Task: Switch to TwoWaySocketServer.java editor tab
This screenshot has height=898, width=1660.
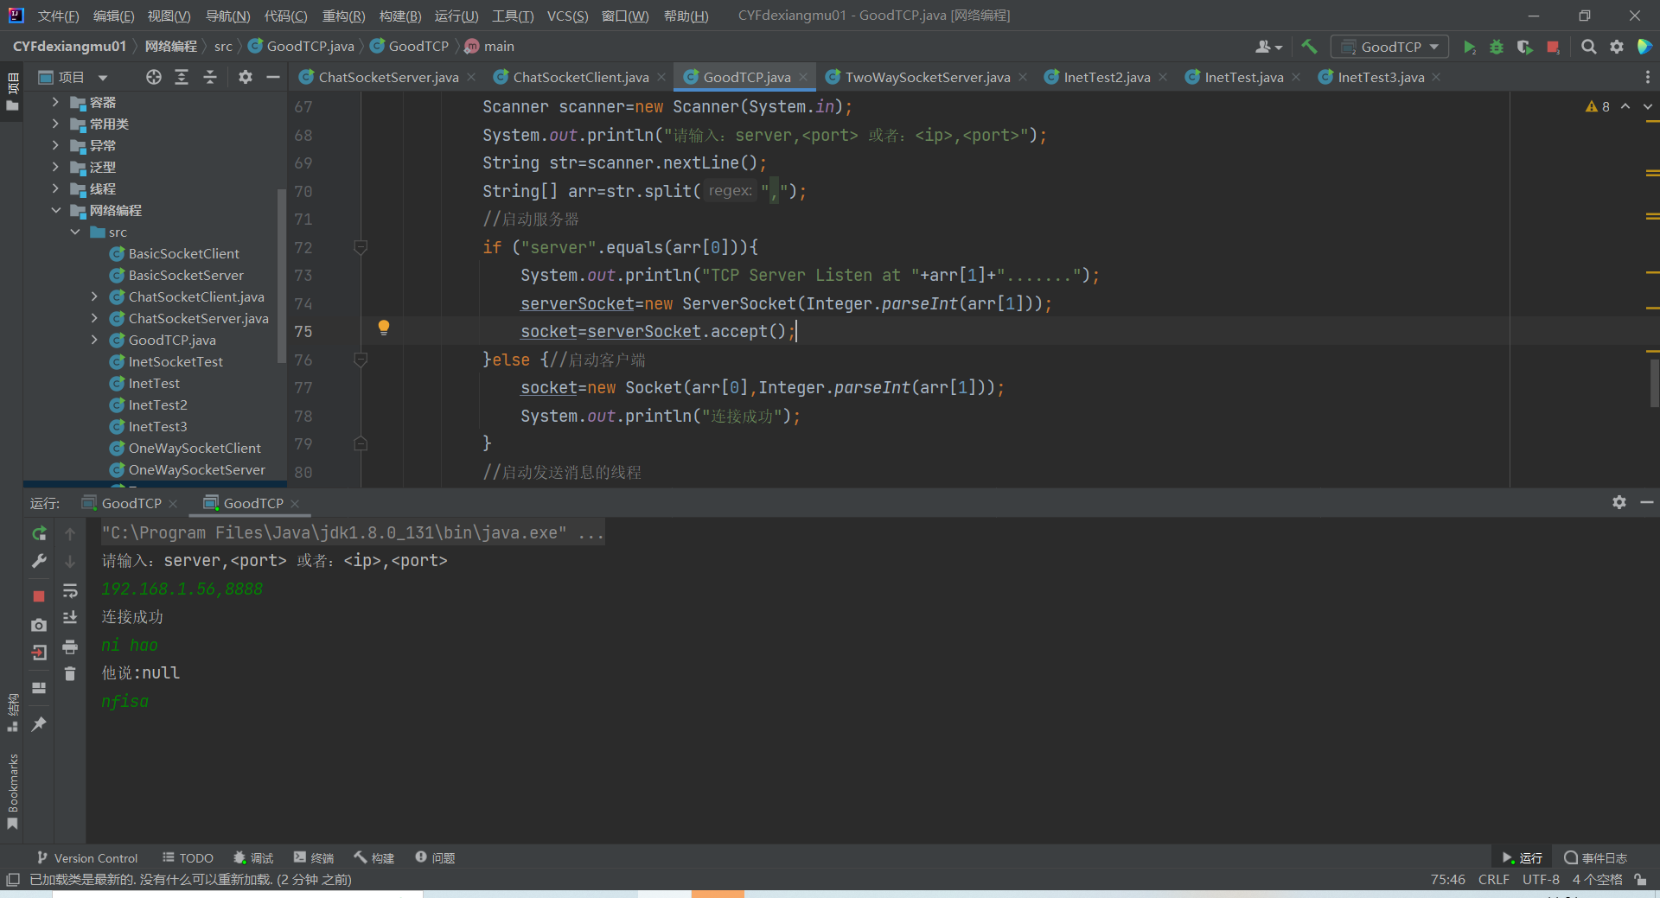Action: click(928, 77)
